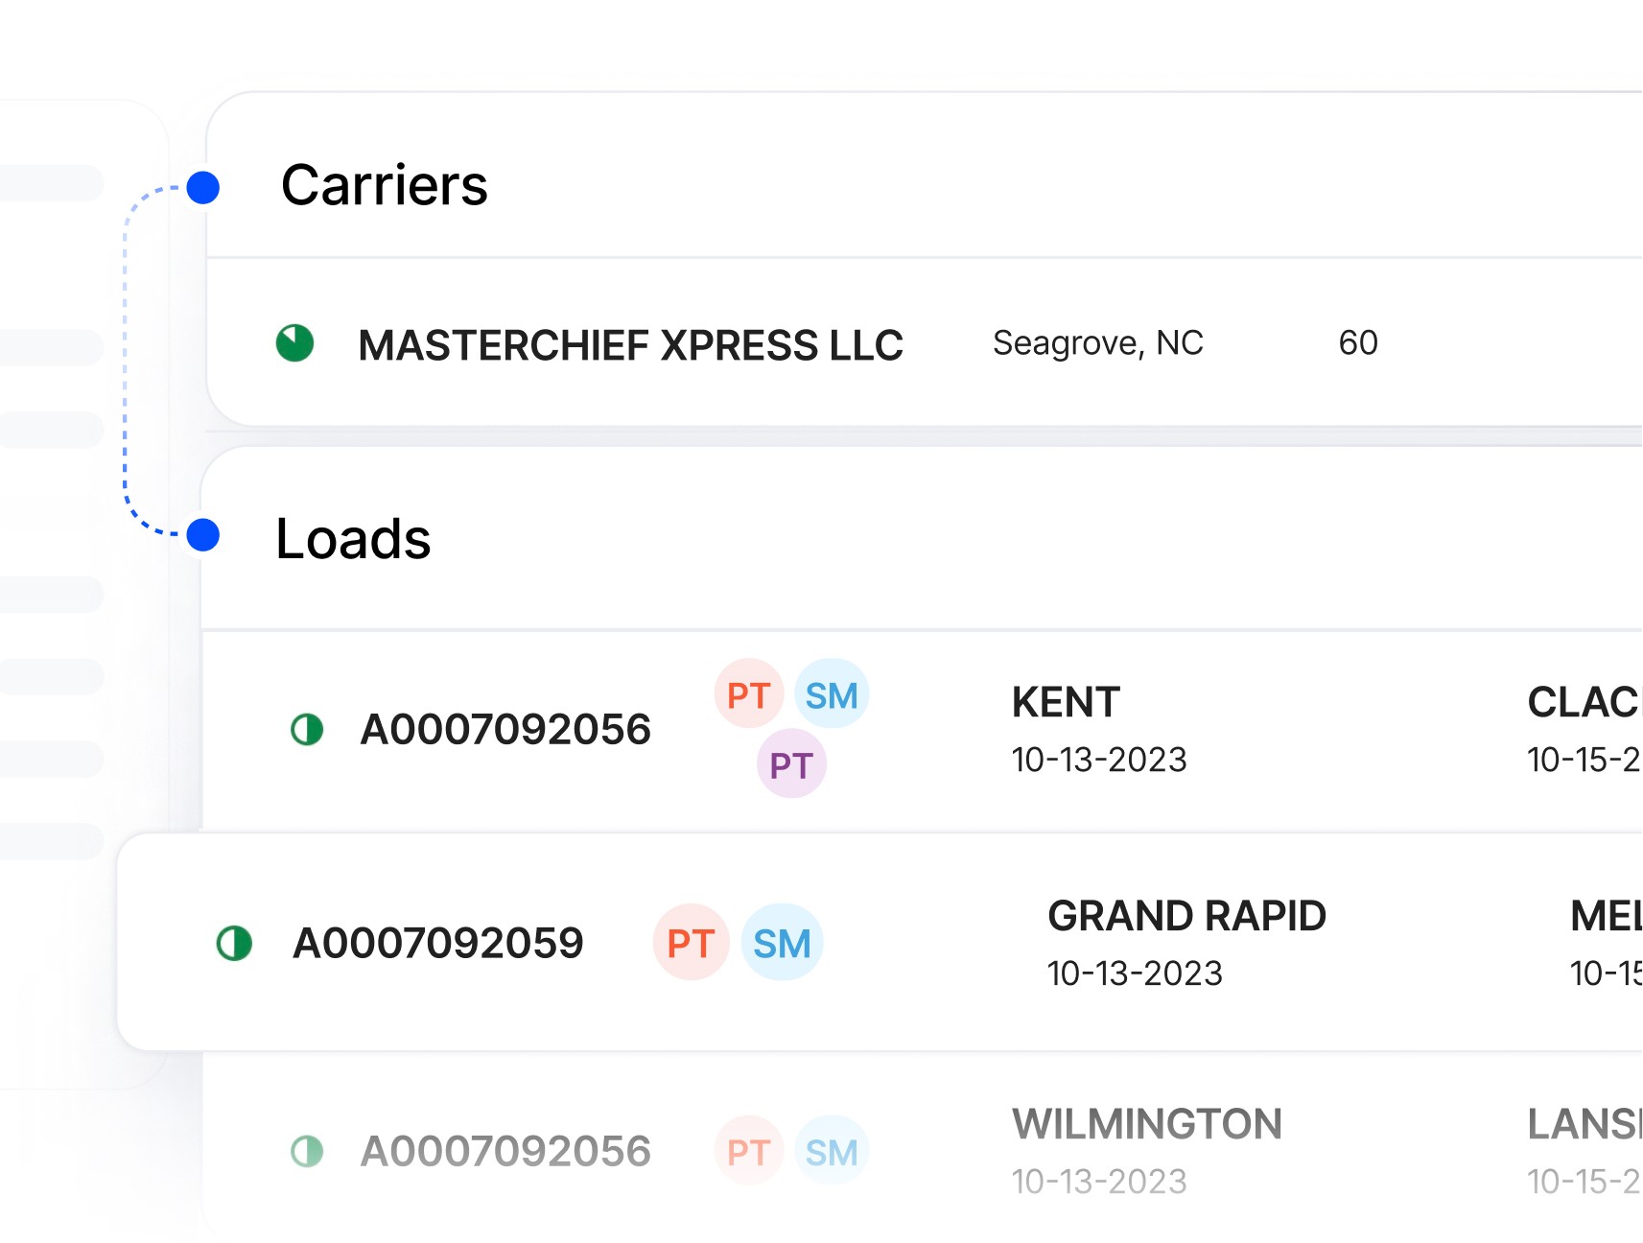Click the blue dot marker next to Carriers
The height and width of the screenshot is (1243, 1643).
pyautogui.click(x=203, y=187)
